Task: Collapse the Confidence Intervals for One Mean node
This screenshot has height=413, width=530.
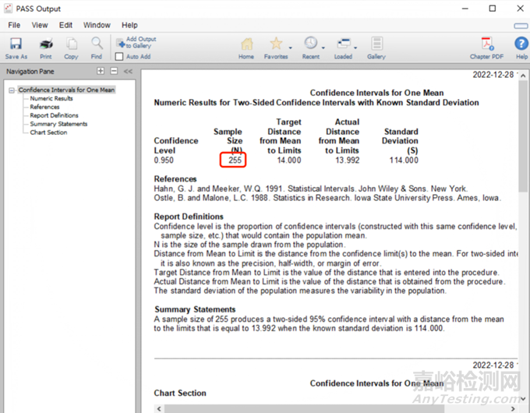Action: tap(12, 90)
